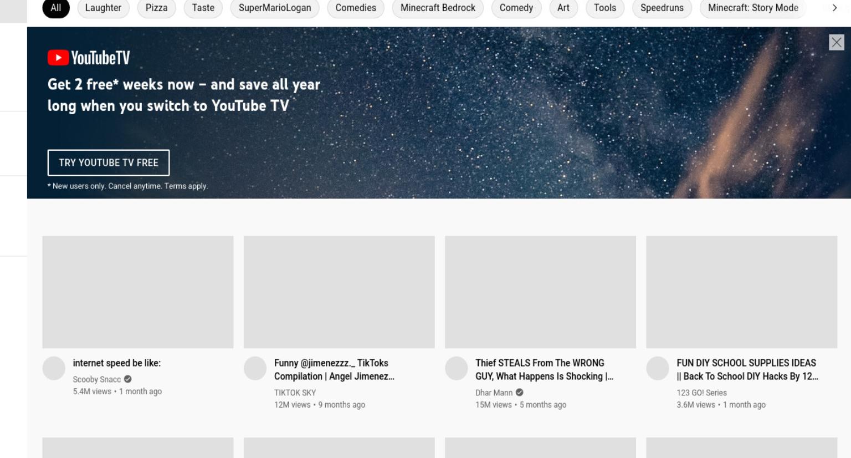Screen dimensions: 851x458
Task: Click TRY YOUTUBE TV FREE button
Action: click(x=109, y=162)
